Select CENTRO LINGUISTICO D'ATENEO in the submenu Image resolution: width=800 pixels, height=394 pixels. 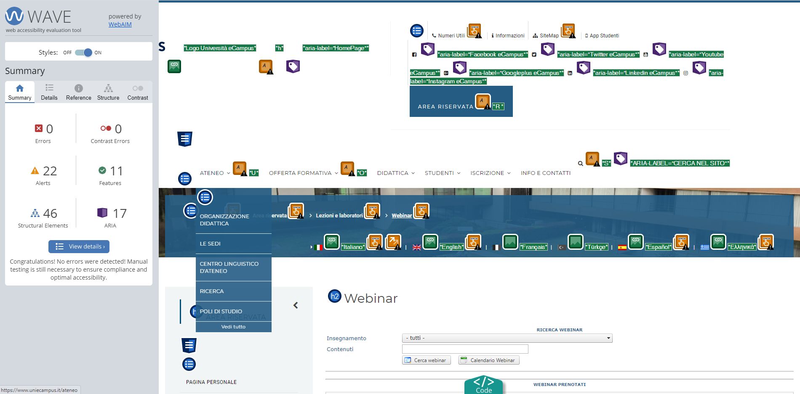click(234, 267)
